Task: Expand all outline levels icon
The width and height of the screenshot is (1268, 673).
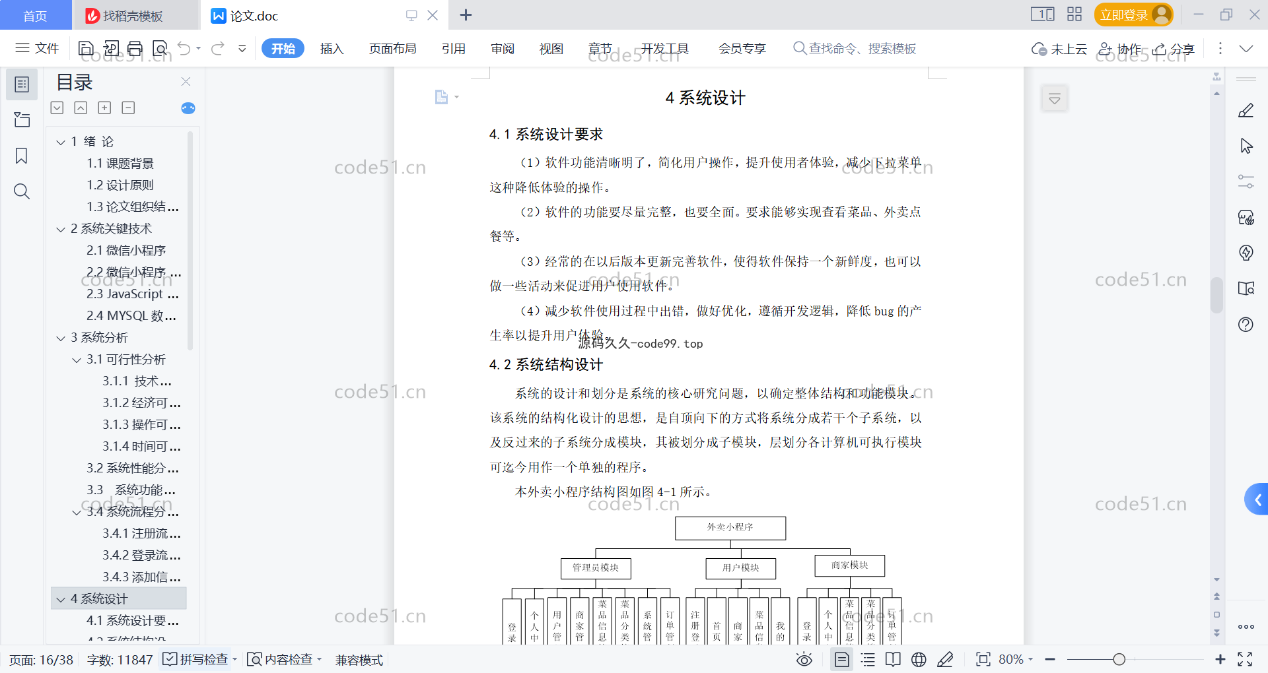Action: [57, 108]
